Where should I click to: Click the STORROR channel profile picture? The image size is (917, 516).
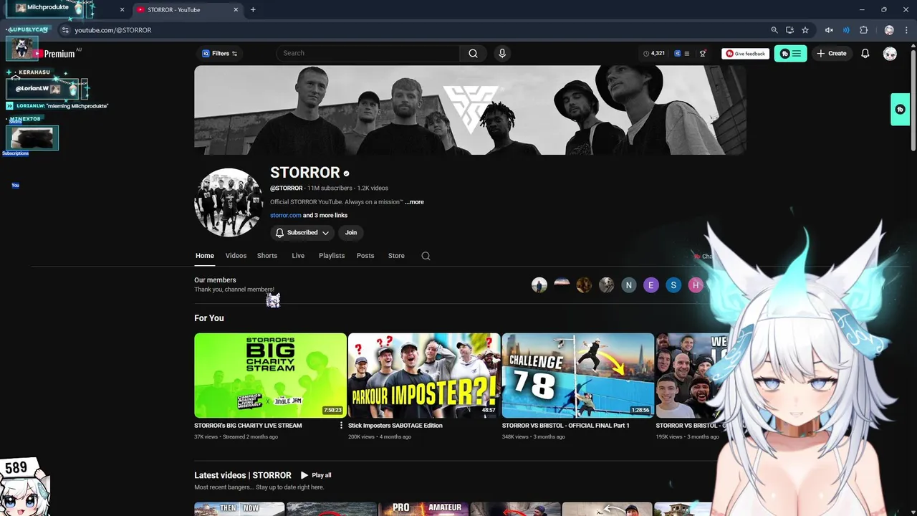229,203
